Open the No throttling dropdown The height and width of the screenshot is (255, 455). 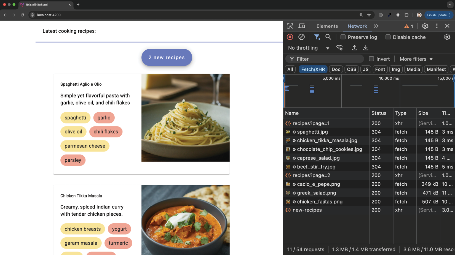(309, 48)
